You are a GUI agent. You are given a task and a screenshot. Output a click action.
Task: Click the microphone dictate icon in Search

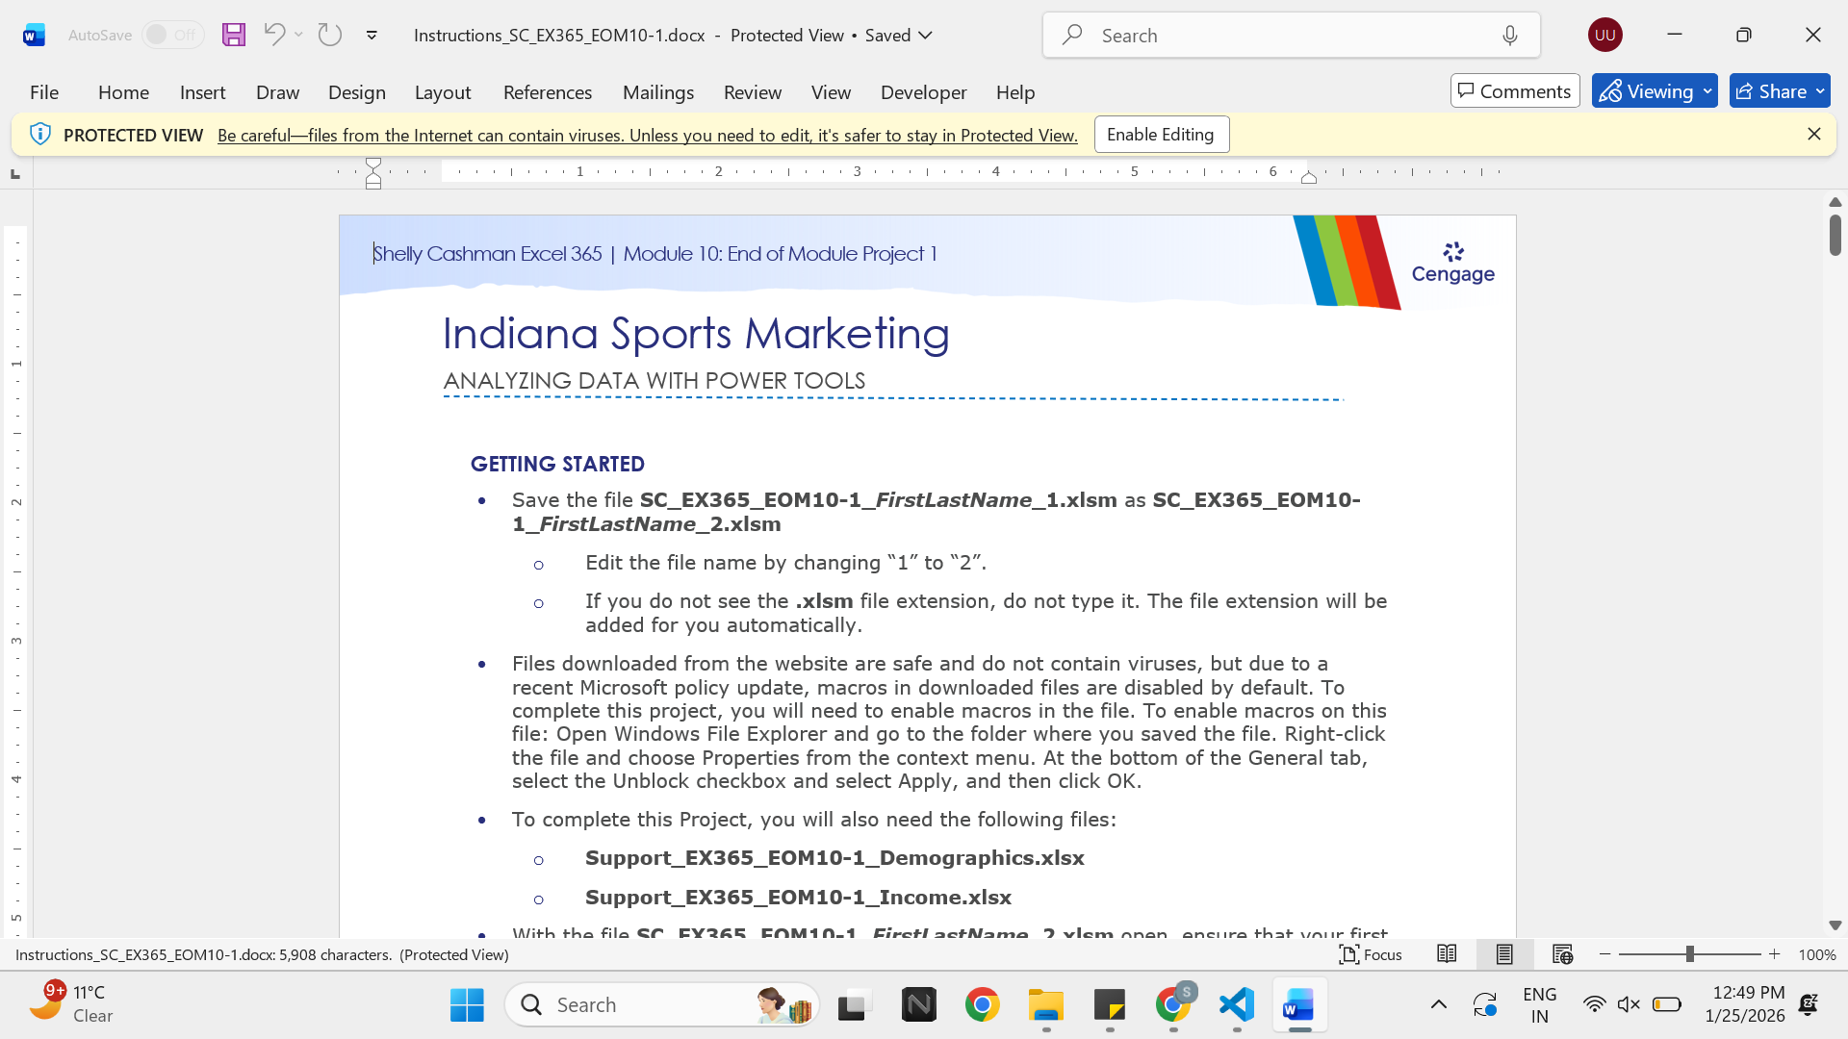pos(1510,36)
